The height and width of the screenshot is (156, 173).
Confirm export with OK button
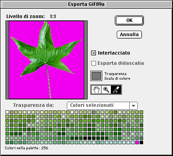(x=129, y=20)
